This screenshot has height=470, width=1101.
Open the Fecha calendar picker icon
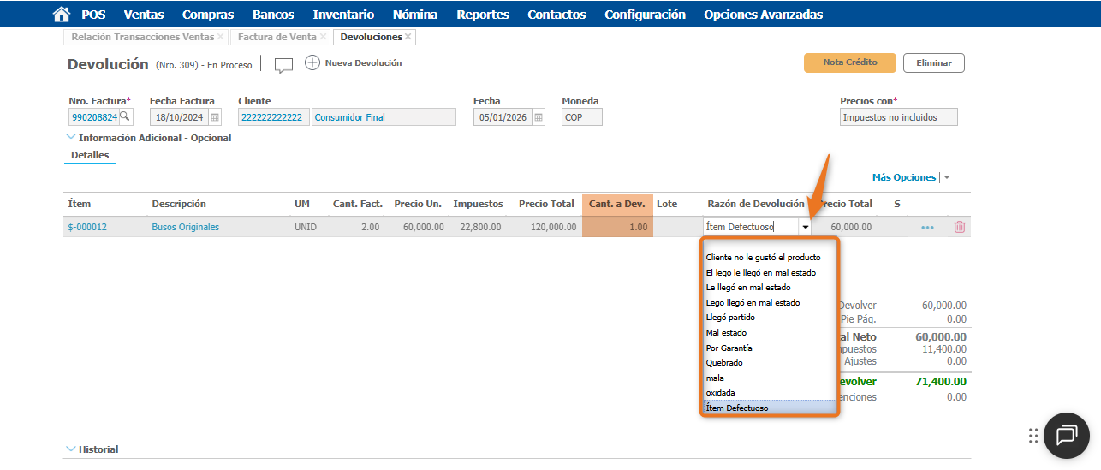click(x=539, y=117)
